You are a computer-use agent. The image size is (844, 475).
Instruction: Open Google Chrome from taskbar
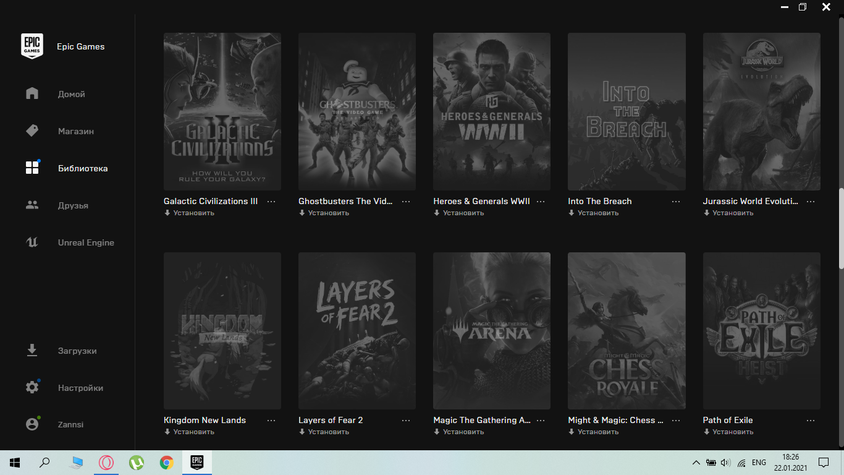pyautogui.click(x=166, y=462)
